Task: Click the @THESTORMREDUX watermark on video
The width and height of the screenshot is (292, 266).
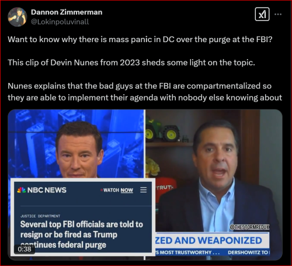Action: (250, 227)
